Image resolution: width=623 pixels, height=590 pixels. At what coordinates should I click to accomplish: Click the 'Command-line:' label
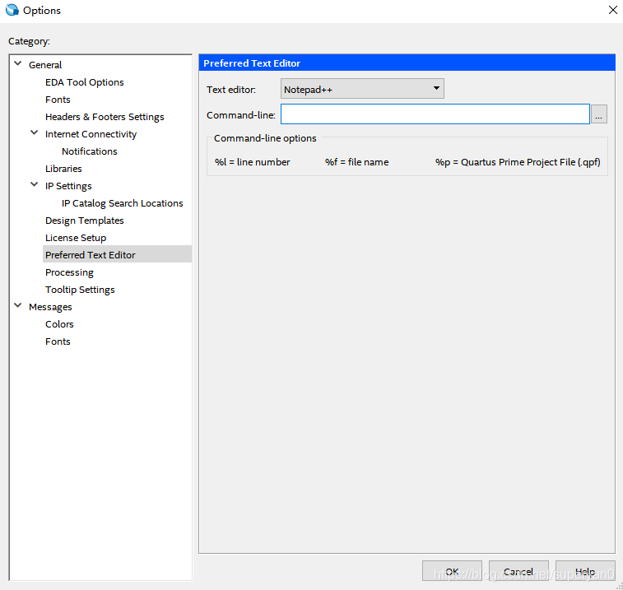click(x=241, y=115)
